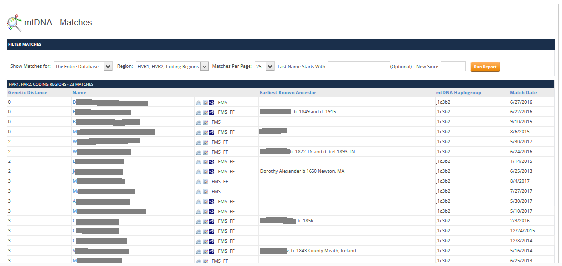Click 'HVR1, HVR2, CODING REGIONS - 23 MATCHES' header
The image size is (562, 266).
click(51, 85)
